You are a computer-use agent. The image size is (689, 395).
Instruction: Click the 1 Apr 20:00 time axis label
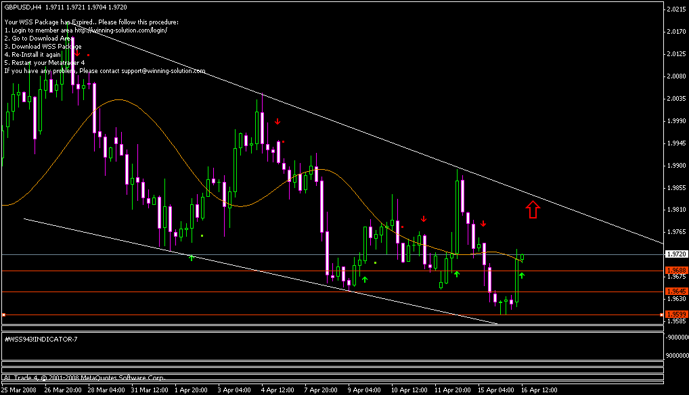point(190,390)
